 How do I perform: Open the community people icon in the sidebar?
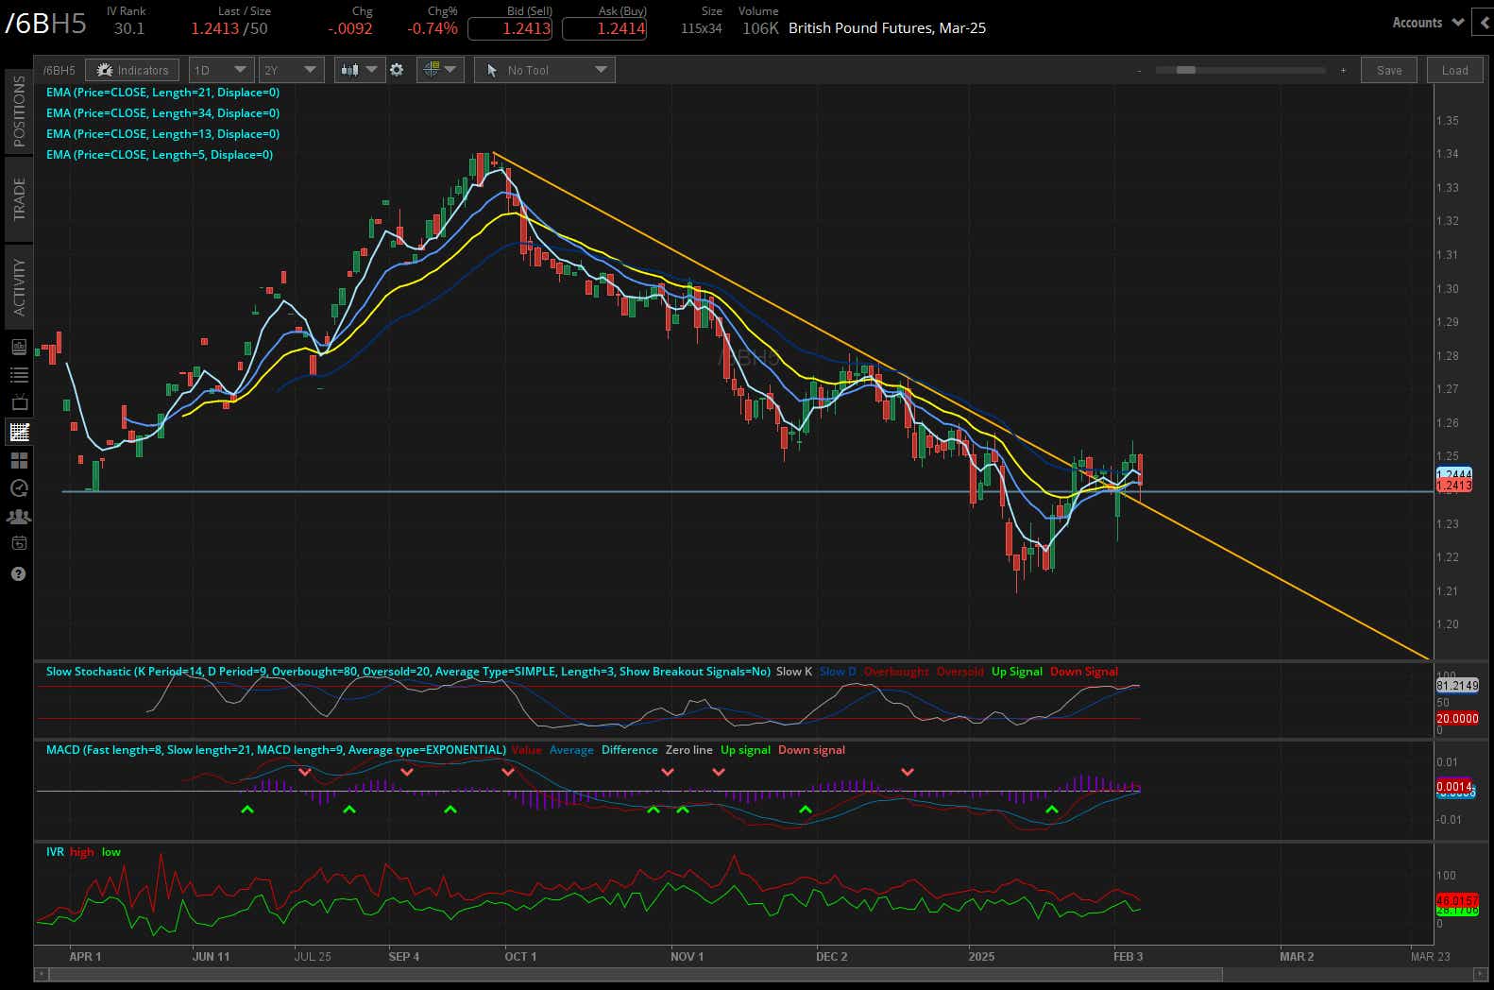19,517
